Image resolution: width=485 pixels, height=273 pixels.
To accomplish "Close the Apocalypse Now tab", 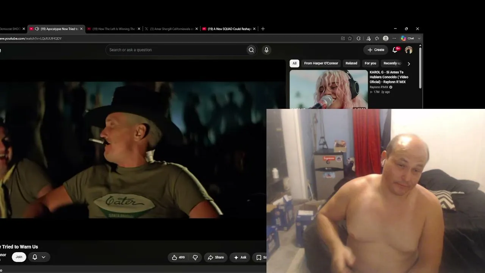I will [x=81, y=29].
